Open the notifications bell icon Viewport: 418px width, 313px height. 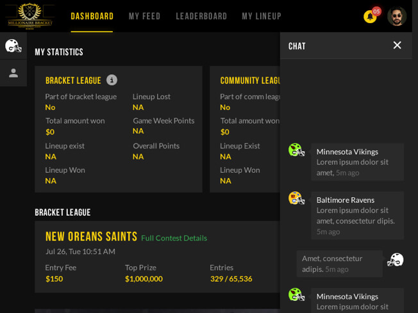(x=370, y=17)
